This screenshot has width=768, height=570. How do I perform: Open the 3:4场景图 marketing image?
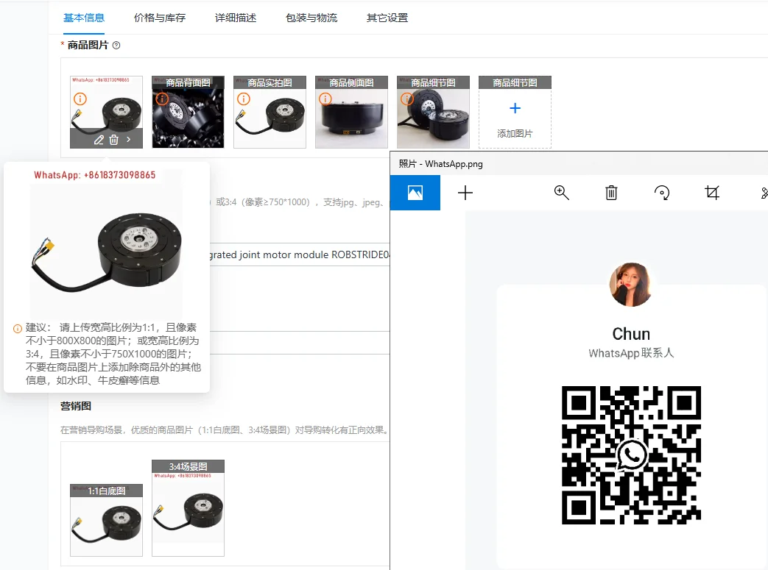tap(188, 508)
